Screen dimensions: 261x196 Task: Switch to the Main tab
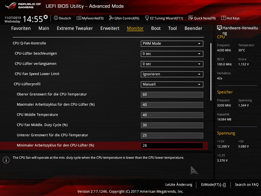tap(44, 28)
